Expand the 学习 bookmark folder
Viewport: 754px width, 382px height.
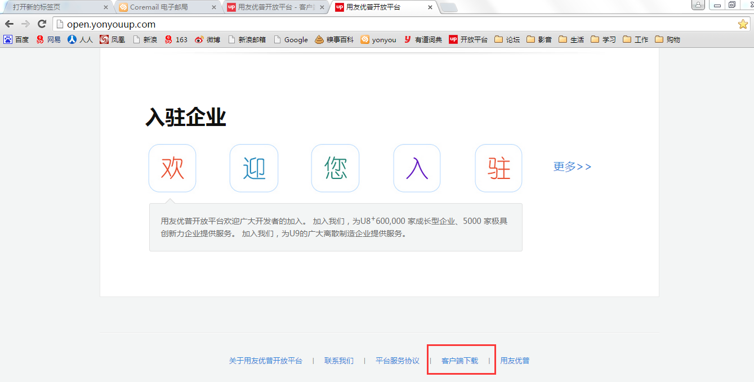pyautogui.click(x=604, y=39)
